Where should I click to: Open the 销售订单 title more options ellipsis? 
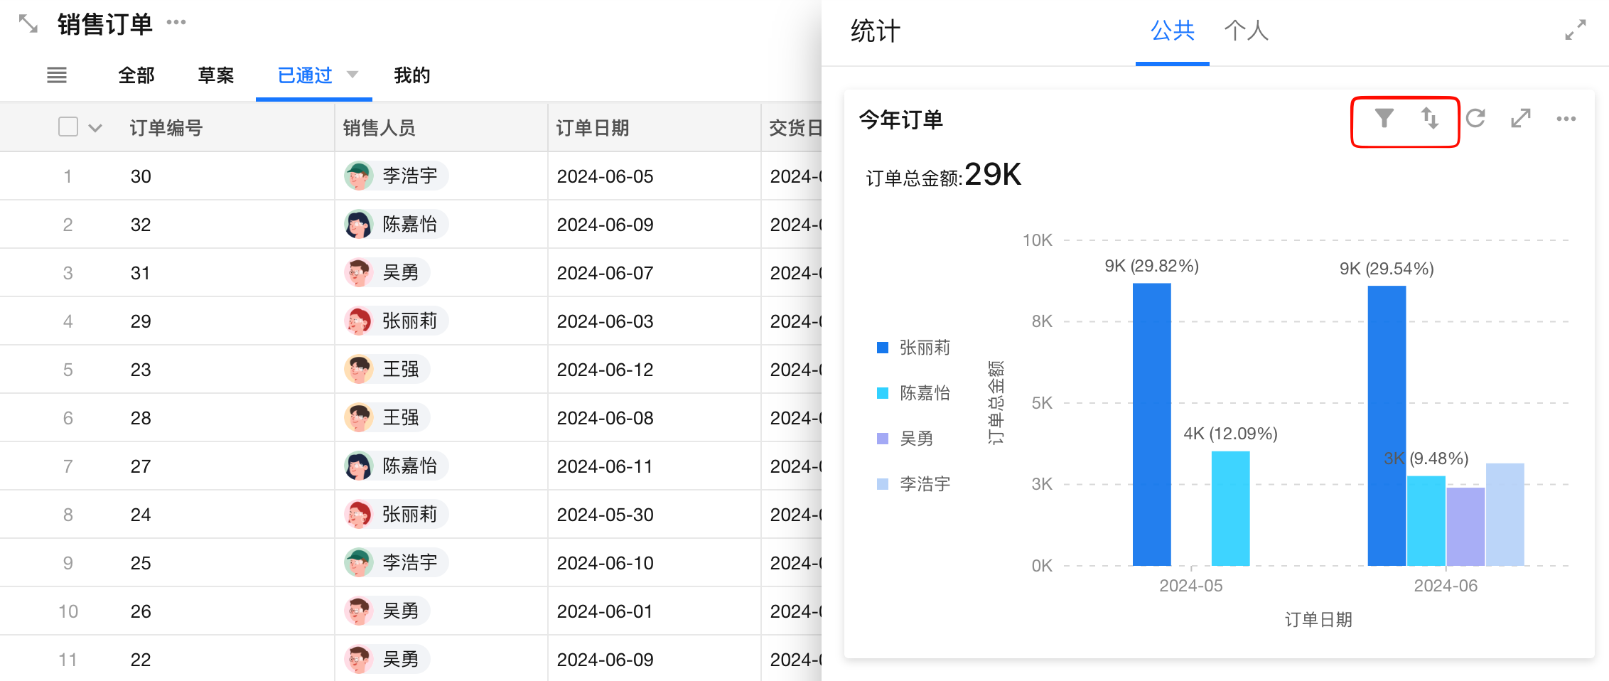pos(176,23)
